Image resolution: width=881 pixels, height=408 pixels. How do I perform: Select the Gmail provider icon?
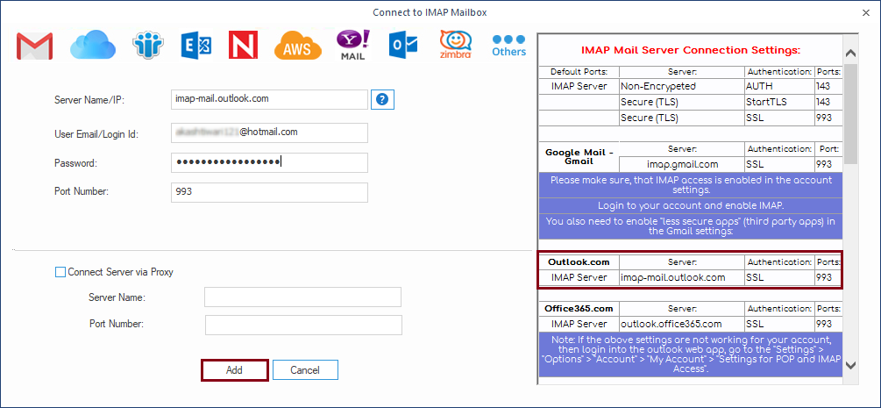(x=35, y=46)
